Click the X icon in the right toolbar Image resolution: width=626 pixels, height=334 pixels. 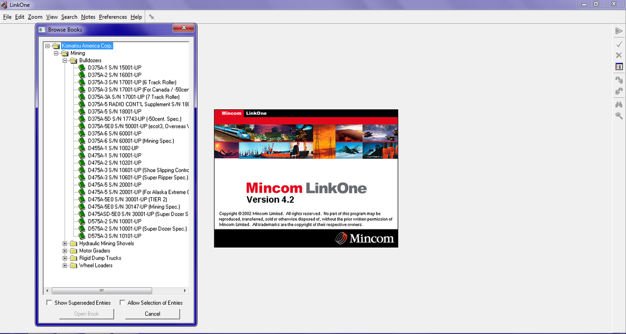619,55
